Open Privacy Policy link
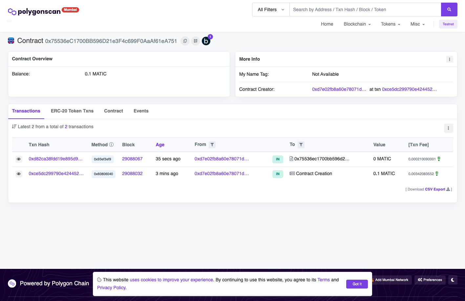 111,288
